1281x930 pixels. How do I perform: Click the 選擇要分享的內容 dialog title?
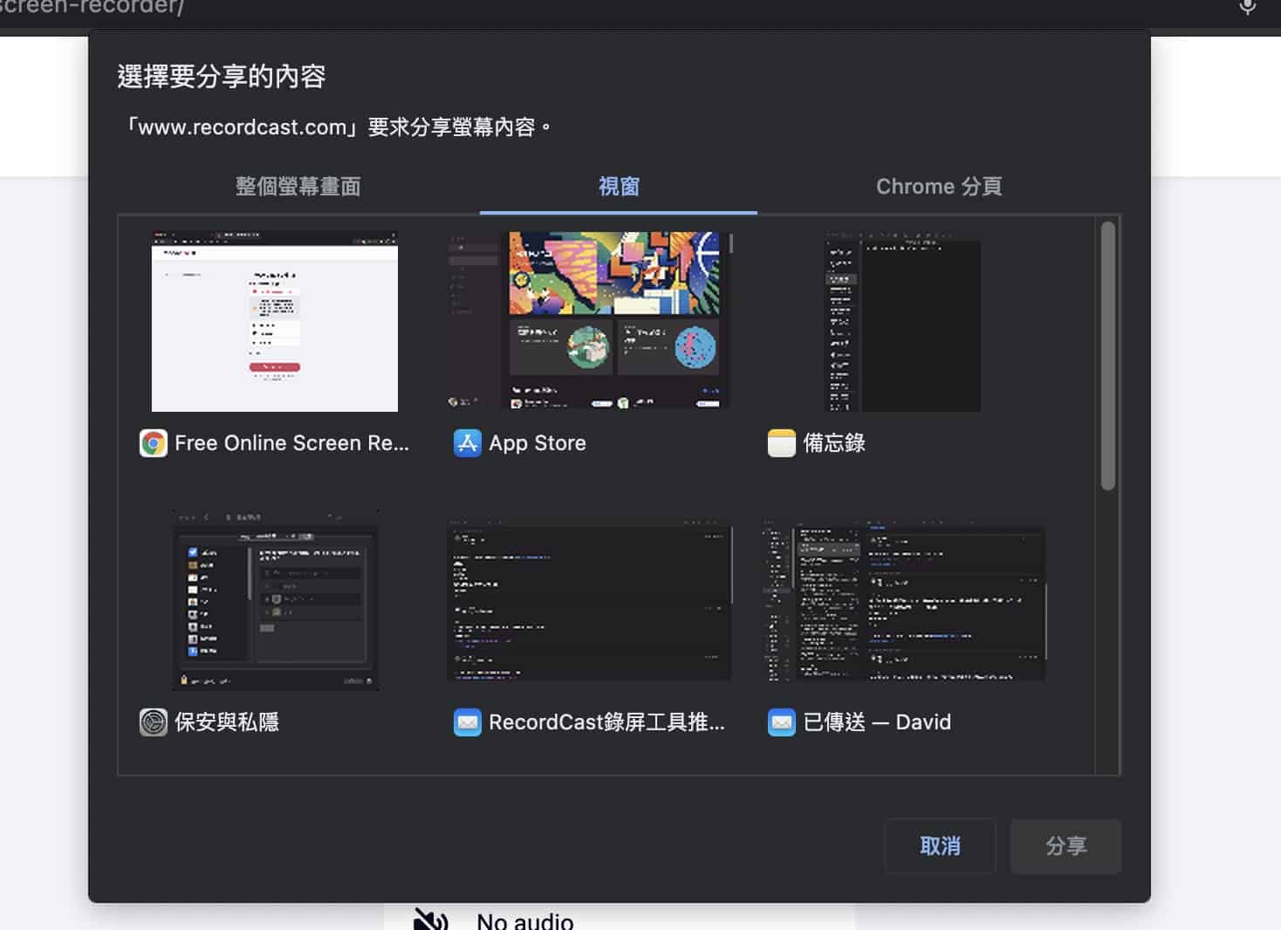(x=222, y=77)
